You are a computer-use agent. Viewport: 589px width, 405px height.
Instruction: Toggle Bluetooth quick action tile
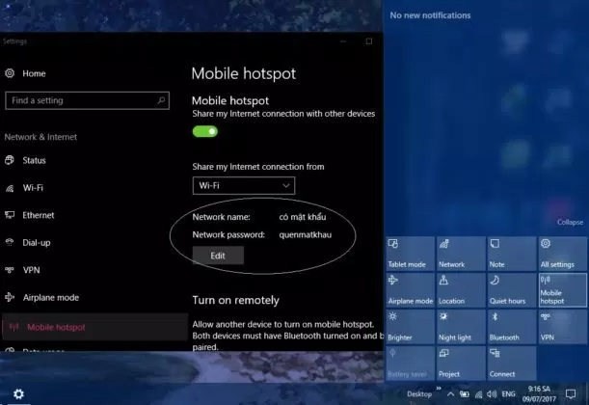click(x=512, y=327)
